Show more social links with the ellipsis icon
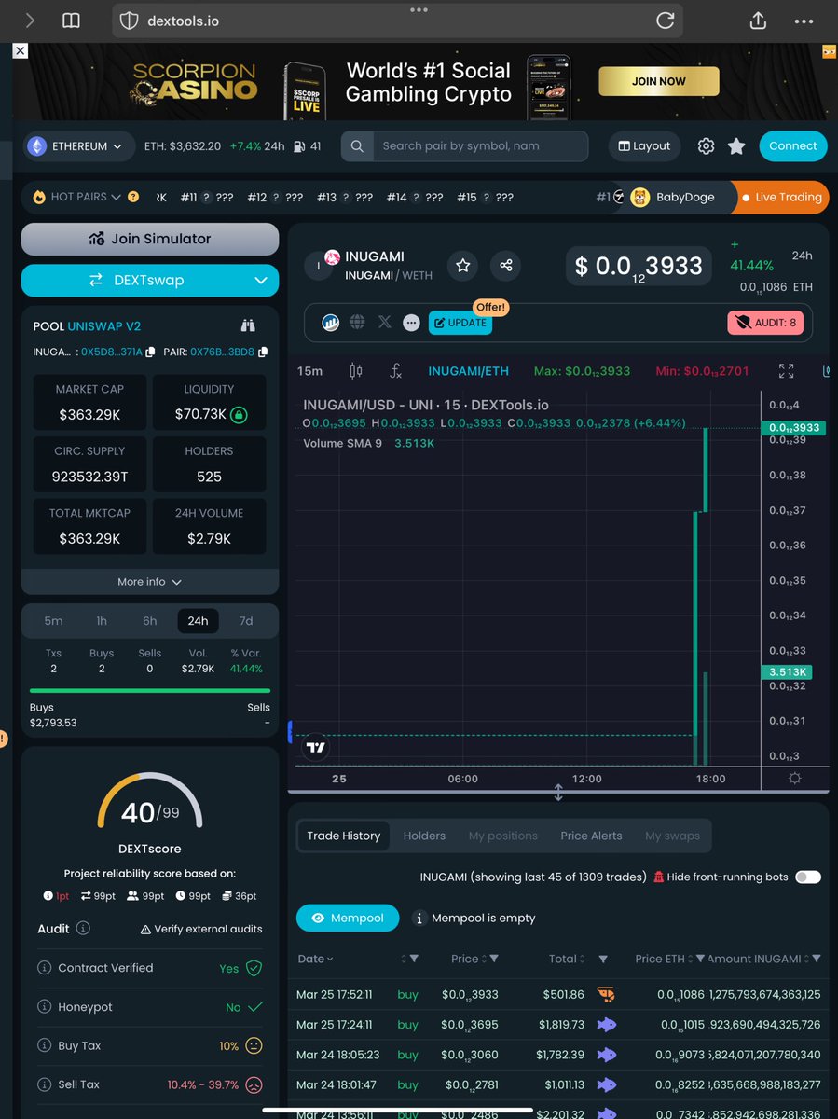Image resolution: width=838 pixels, height=1119 pixels. coord(411,323)
